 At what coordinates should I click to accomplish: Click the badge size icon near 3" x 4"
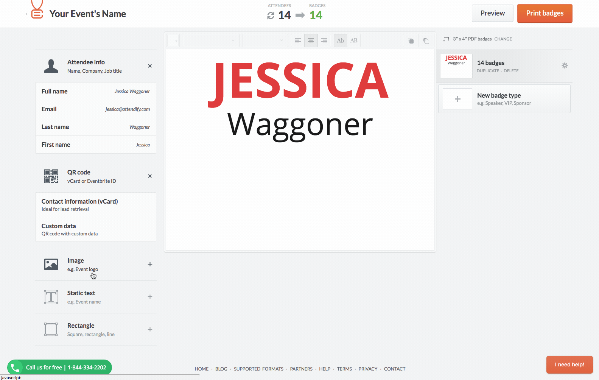(446, 39)
